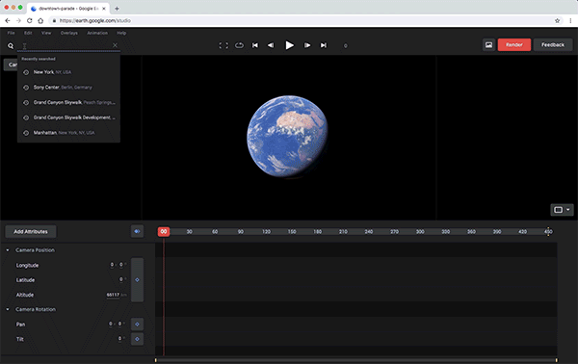
Task: Add keyframe for Pan
Action: [137, 325]
